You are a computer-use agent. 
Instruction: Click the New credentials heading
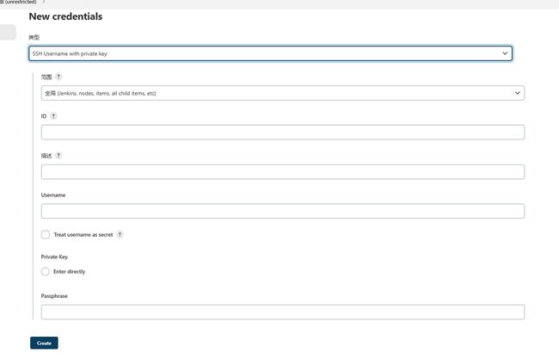pos(65,16)
